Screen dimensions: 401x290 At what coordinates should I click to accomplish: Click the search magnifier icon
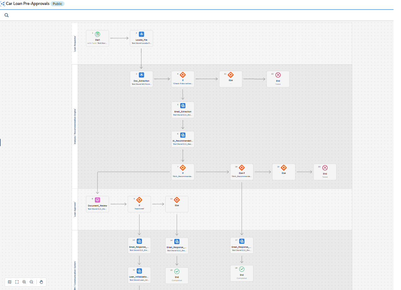coord(7,15)
